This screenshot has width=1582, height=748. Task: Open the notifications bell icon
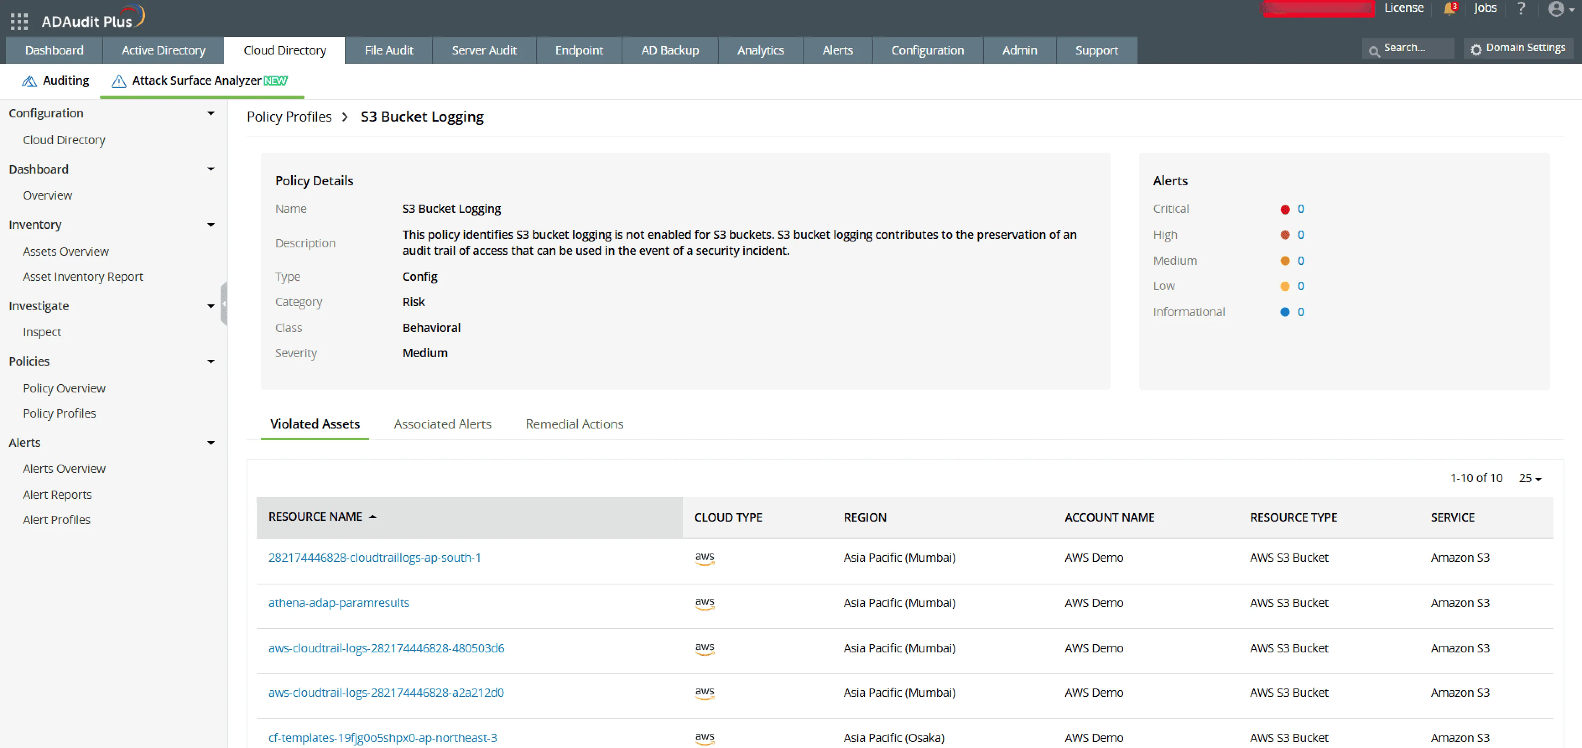tap(1449, 9)
